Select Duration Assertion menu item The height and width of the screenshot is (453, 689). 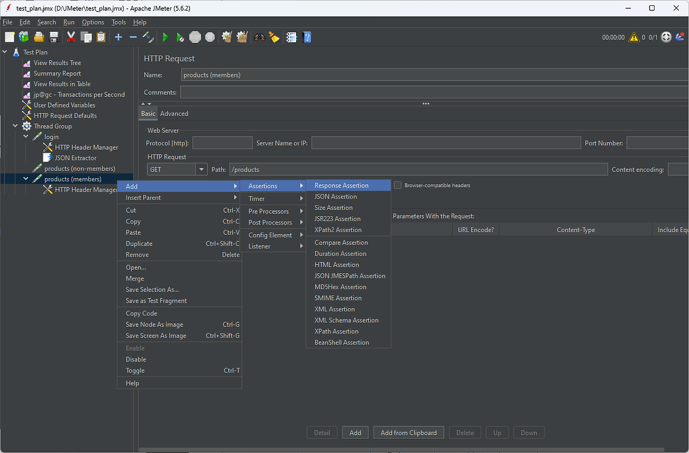click(x=348, y=254)
